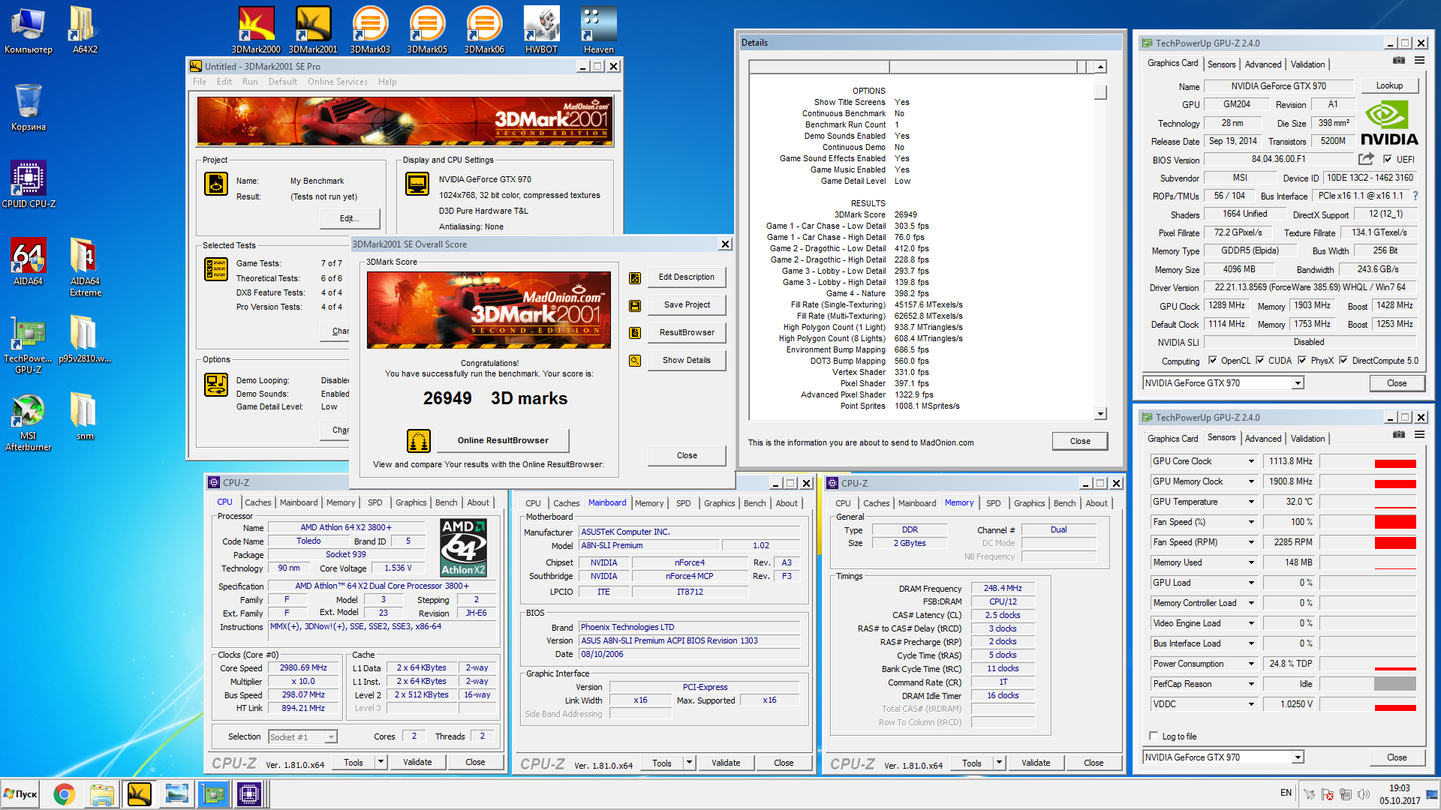Select the MSI Afterburner desktop icon
The width and height of the screenshot is (1441, 810).
[29, 422]
